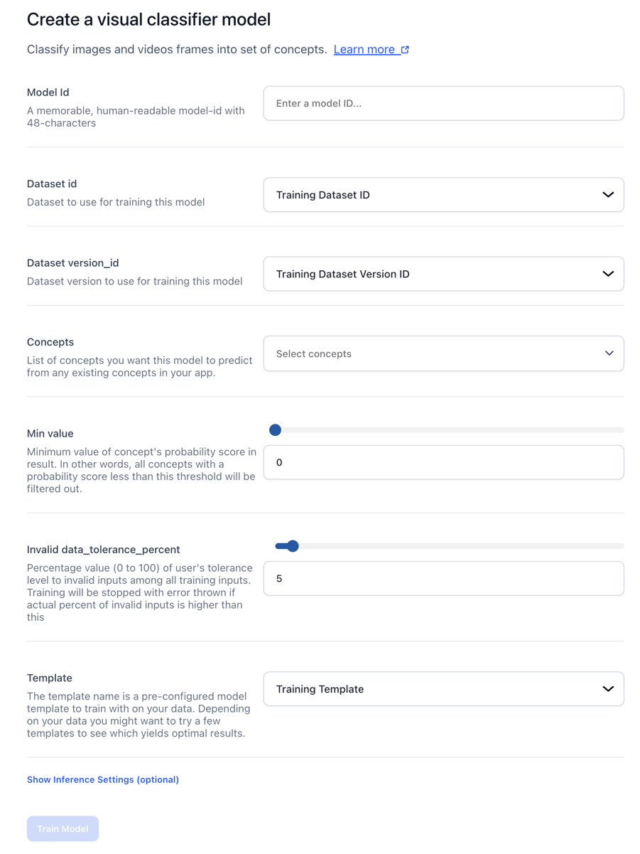Click the external link icon beside Learn more
The image size is (640, 854).
click(x=405, y=50)
